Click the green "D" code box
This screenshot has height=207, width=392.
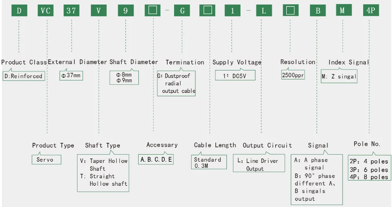(x=18, y=11)
